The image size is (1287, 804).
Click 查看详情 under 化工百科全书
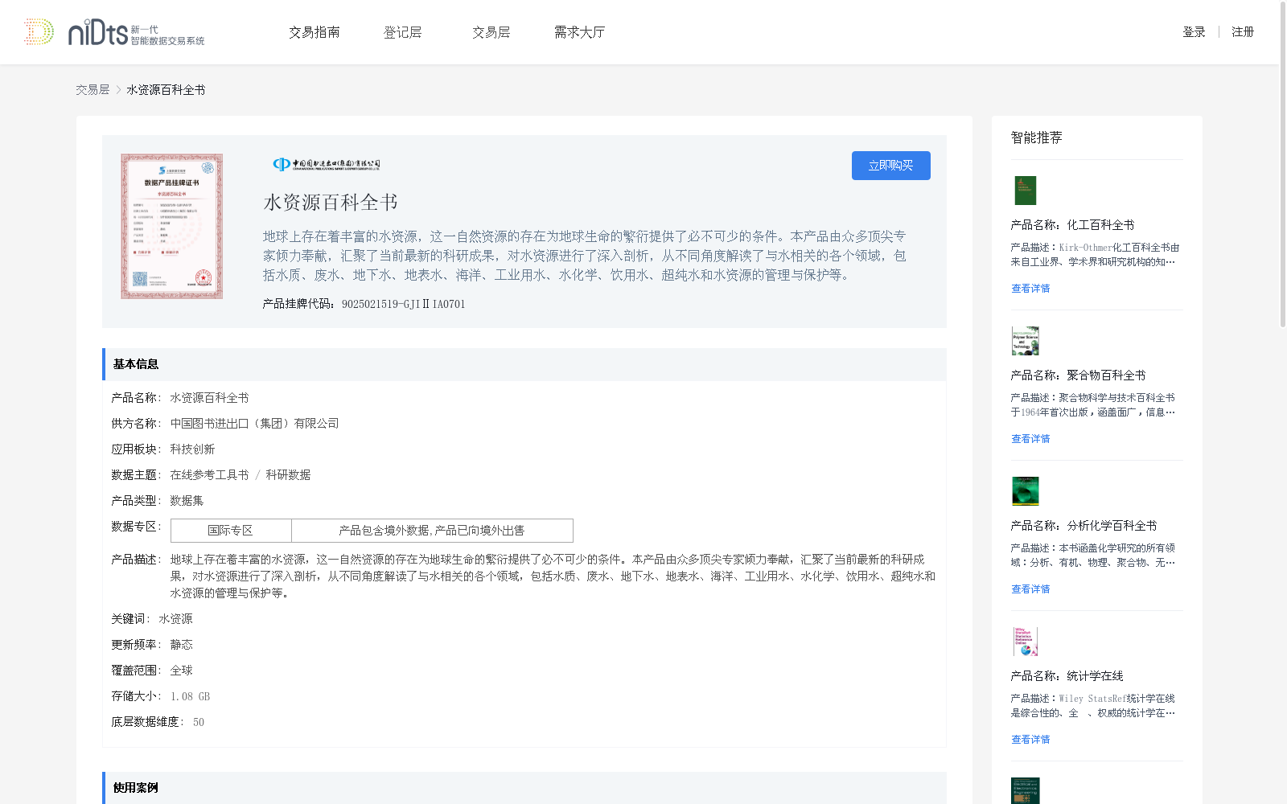(x=1030, y=289)
